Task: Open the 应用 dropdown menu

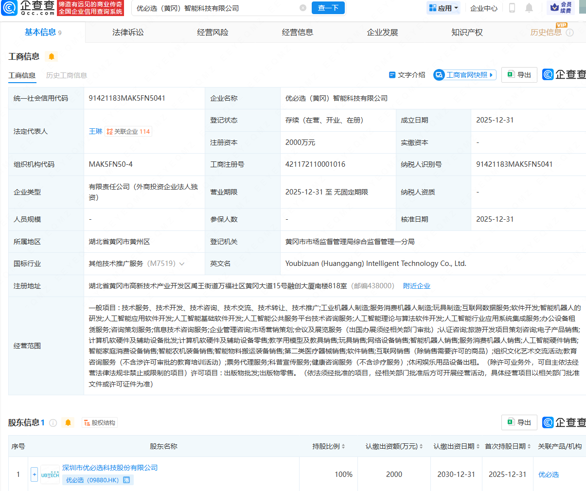Action: click(x=444, y=8)
